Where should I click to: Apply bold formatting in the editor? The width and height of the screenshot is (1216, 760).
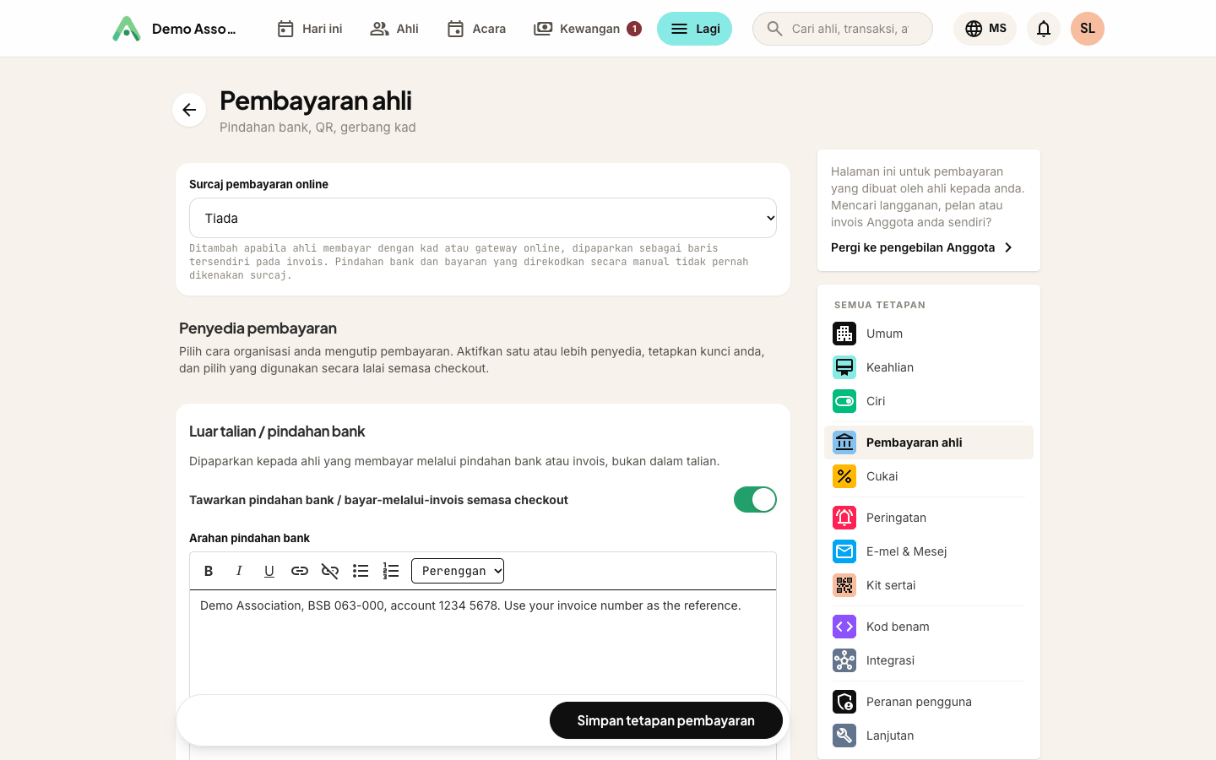pyautogui.click(x=209, y=571)
